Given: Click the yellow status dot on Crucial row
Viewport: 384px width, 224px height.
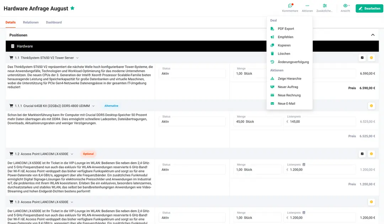Looking at the screenshot, I should coord(371,106).
